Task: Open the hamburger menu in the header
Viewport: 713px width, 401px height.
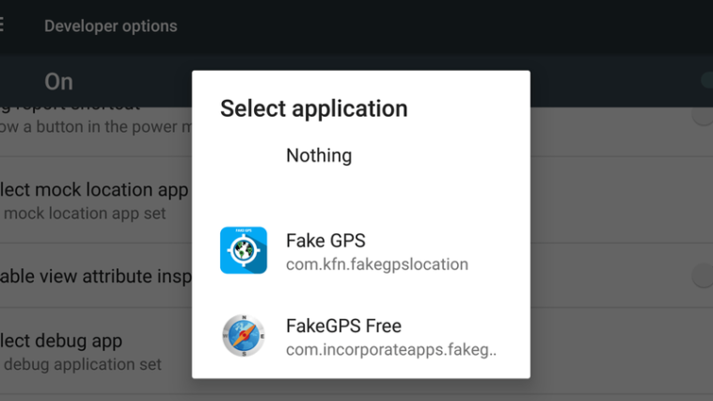Action: click(2, 25)
